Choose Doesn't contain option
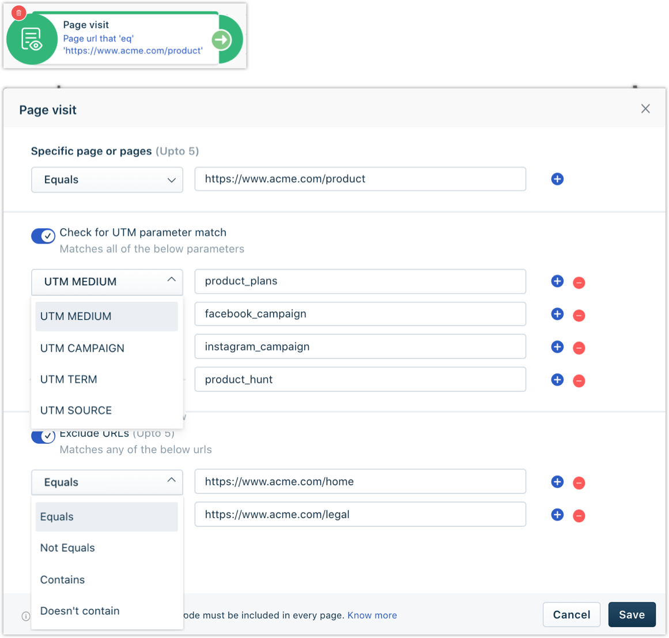This screenshot has height=638, width=669. pos(107,611)
